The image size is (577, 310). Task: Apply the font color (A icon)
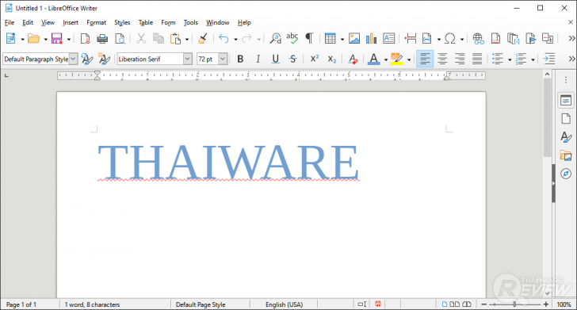click(x=374, y=59)
